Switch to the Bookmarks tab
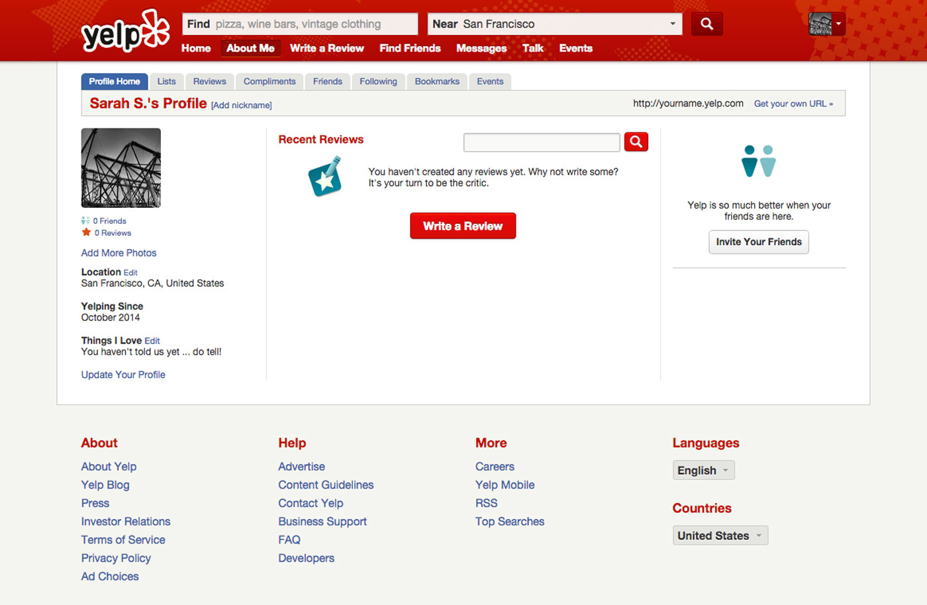The height and width of the screenshot is (605, 927). click(437, 81)
